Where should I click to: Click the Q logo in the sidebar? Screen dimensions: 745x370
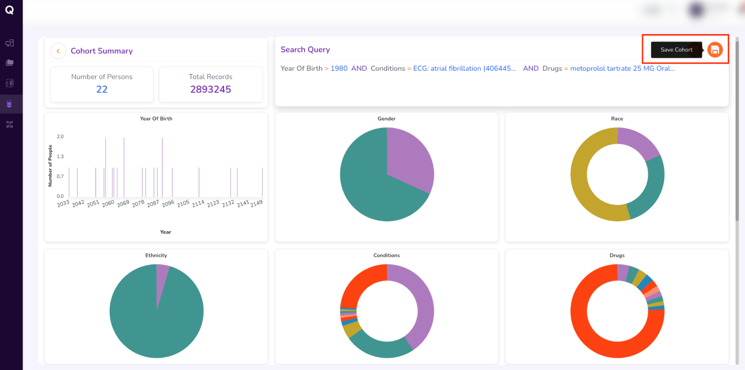10,10
